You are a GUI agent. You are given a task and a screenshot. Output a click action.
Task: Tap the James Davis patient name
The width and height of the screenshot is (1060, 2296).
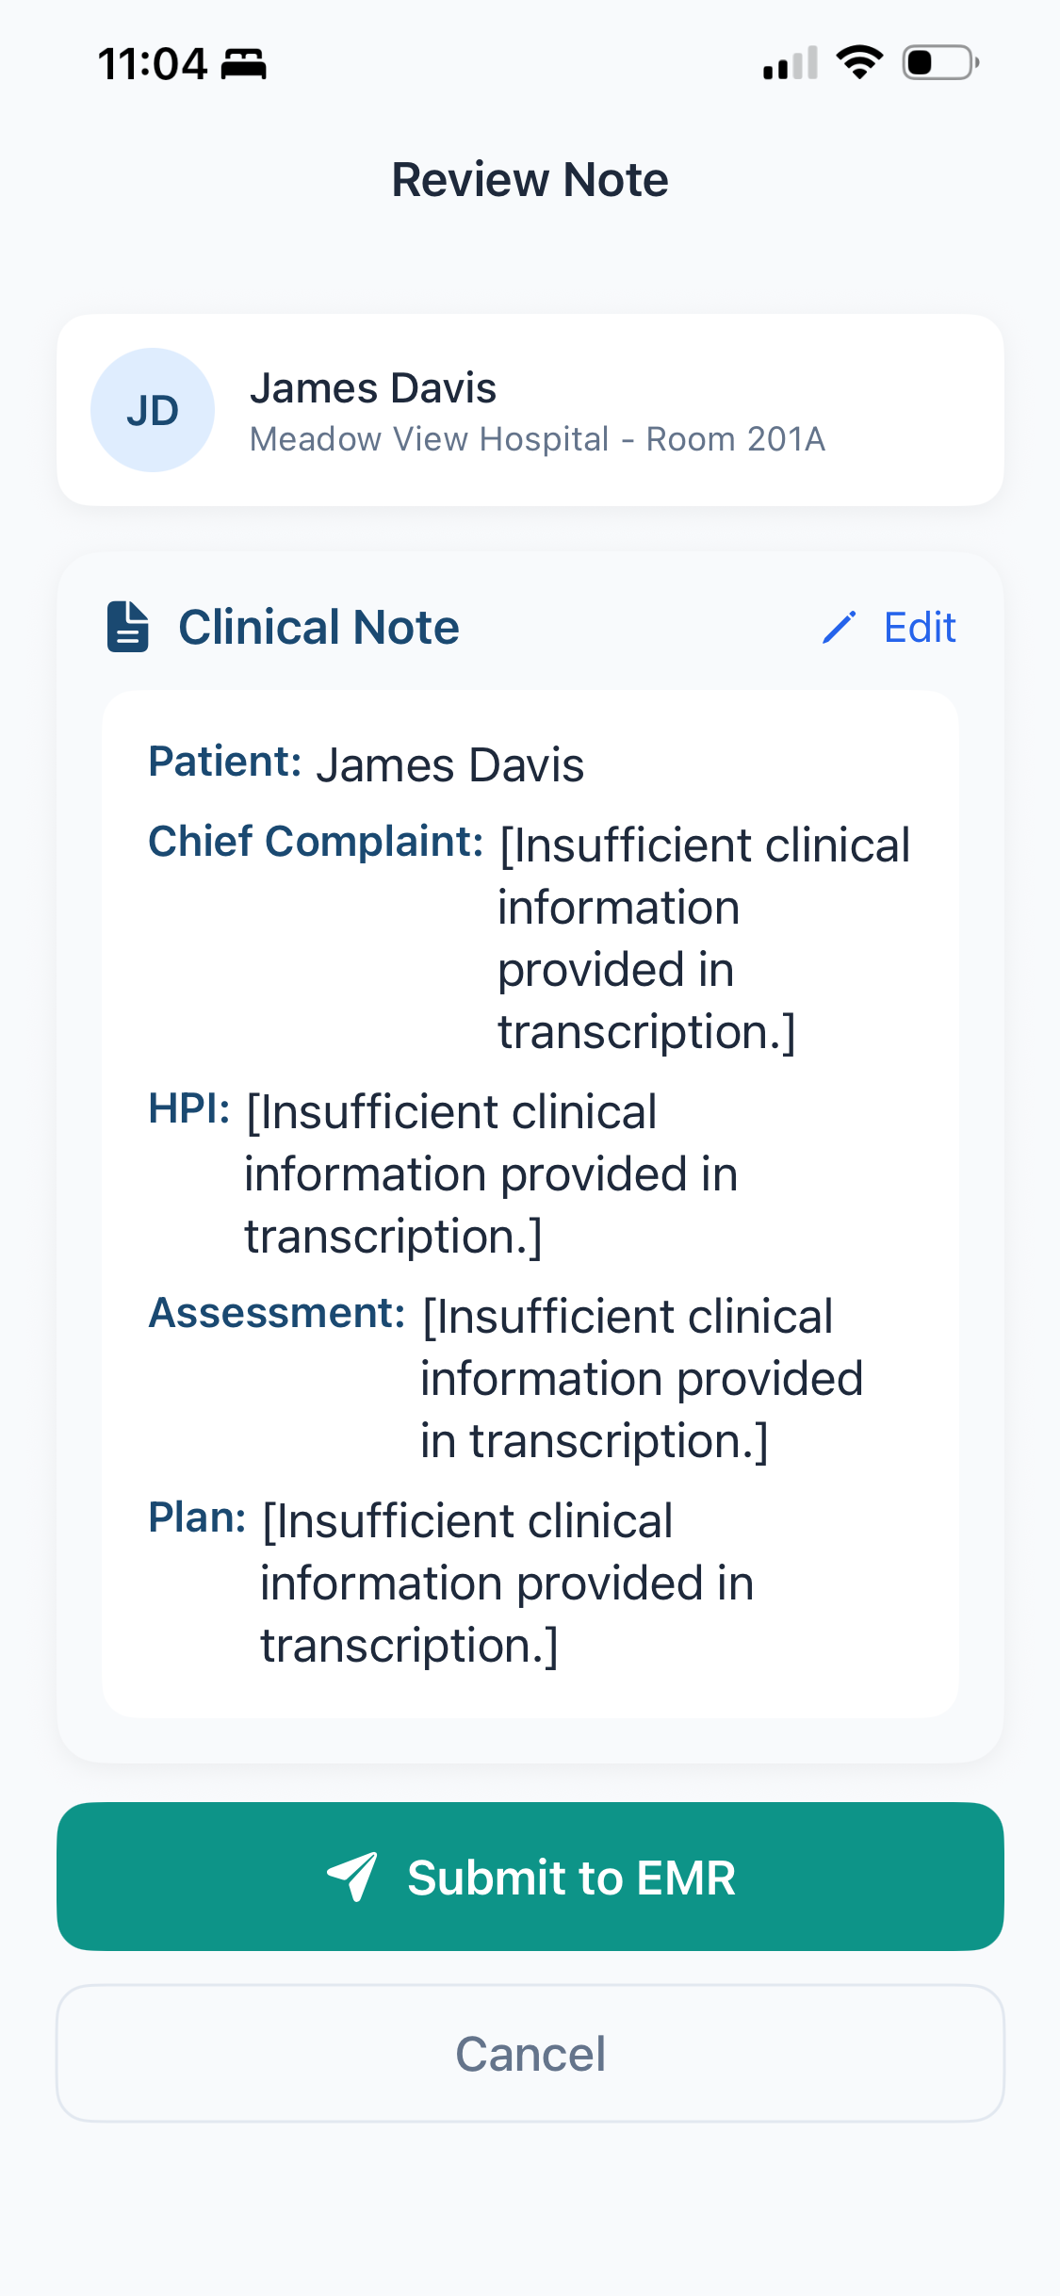[373, 386]
